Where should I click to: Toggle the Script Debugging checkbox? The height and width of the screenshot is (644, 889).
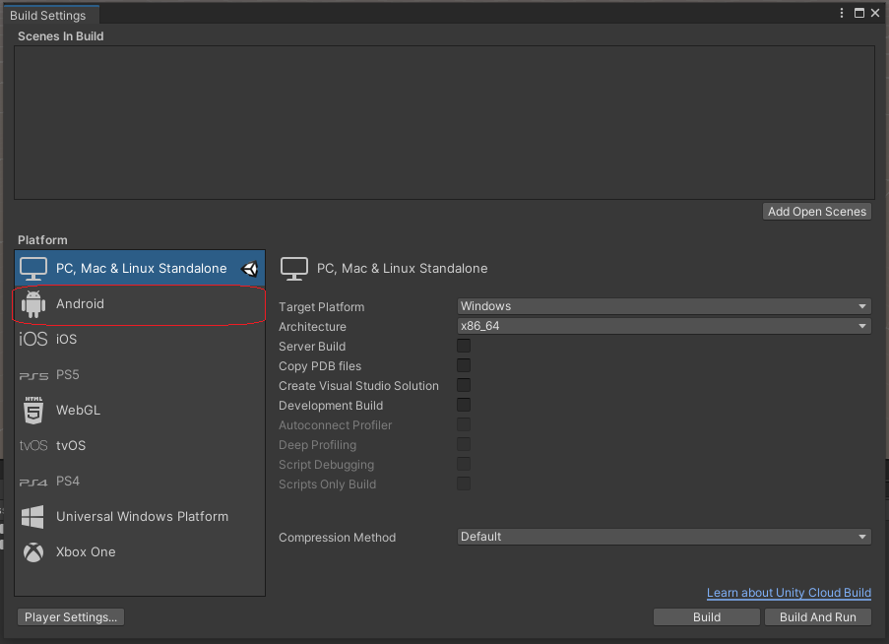point(464,465)
